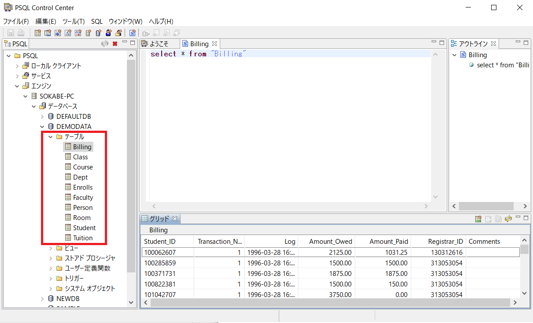Viewport: 533px width, 323px height.
Task: Expand the NEWDB database node
Action: (42, 299)
